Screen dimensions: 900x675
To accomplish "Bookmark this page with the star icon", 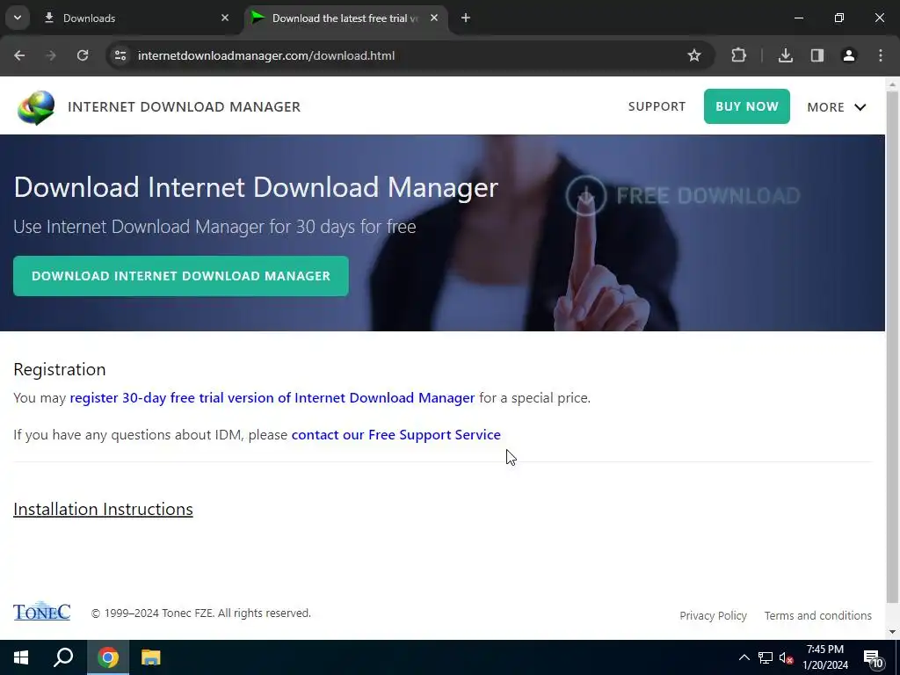I will point(694,55).
